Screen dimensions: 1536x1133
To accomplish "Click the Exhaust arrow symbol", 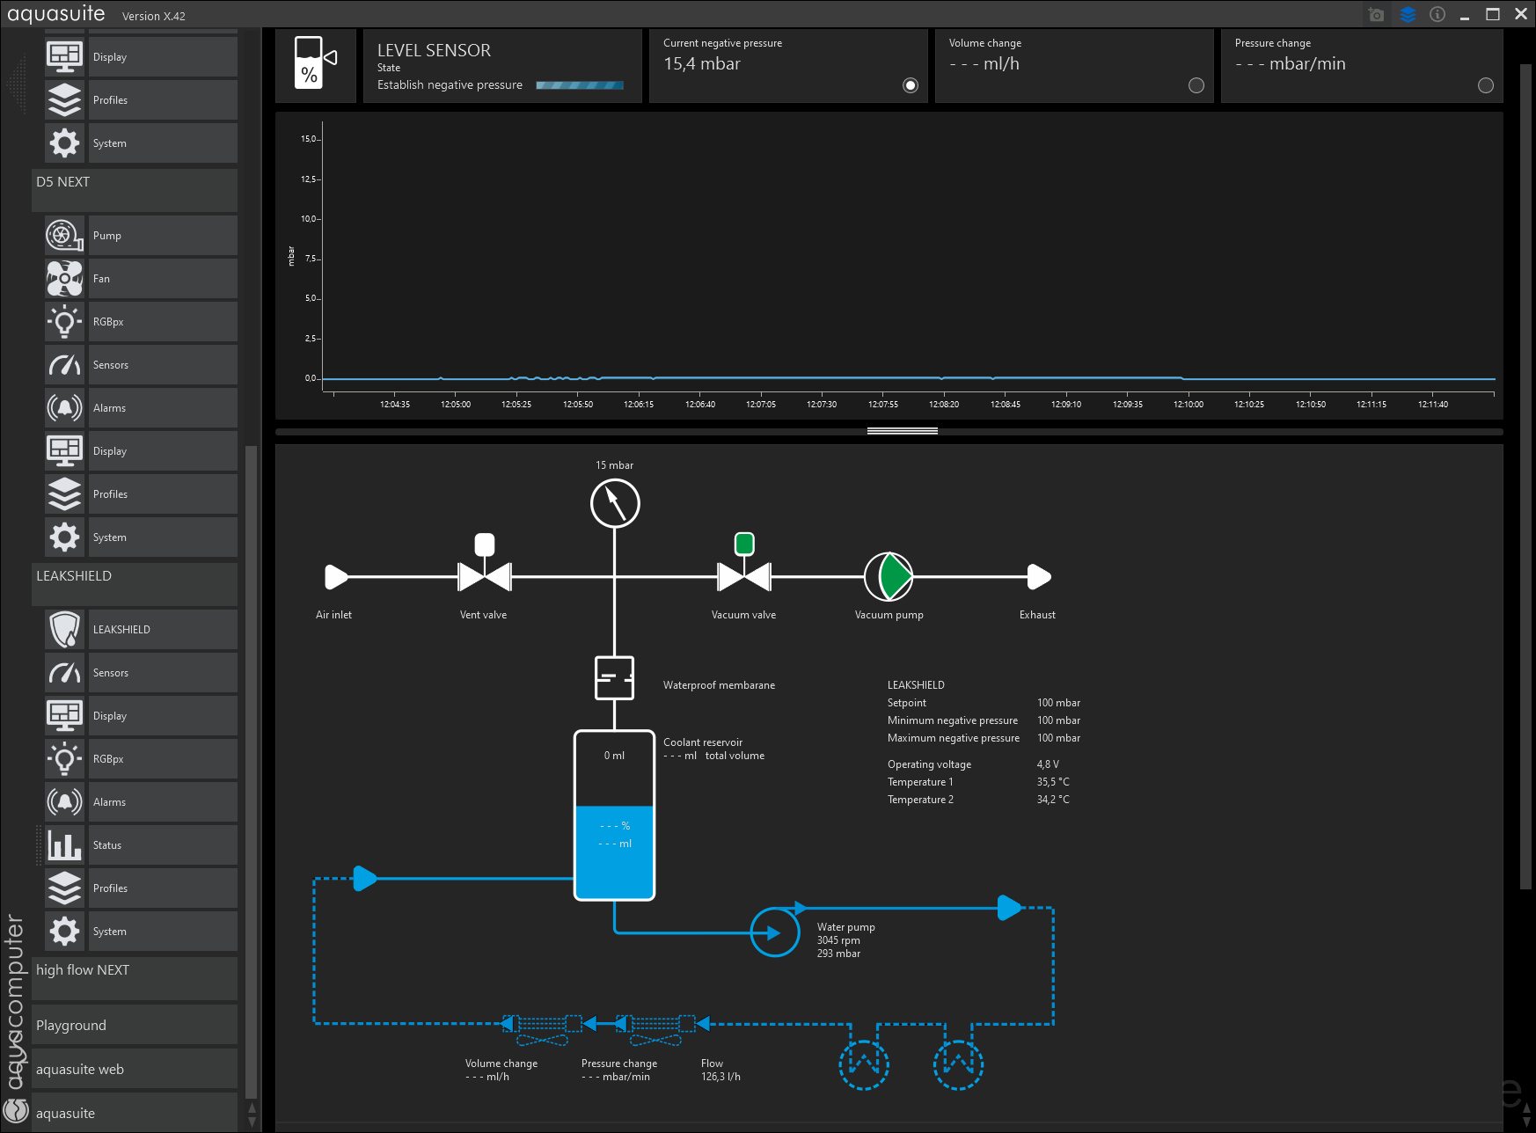I will click(x=1040, y=577).
